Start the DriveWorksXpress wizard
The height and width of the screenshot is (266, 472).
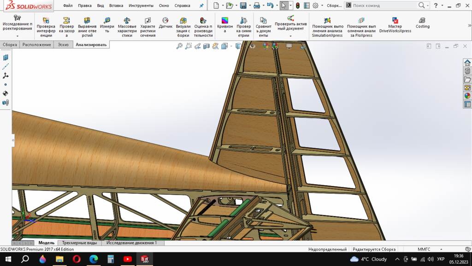395,25
